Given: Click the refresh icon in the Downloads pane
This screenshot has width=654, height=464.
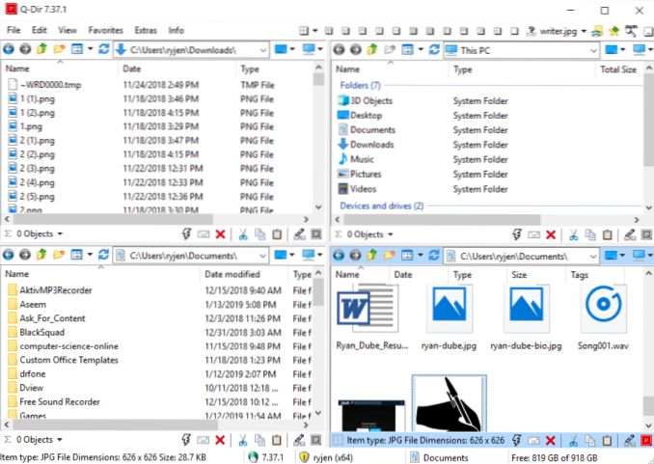Looking at the screenshot, I should [103, 49].
